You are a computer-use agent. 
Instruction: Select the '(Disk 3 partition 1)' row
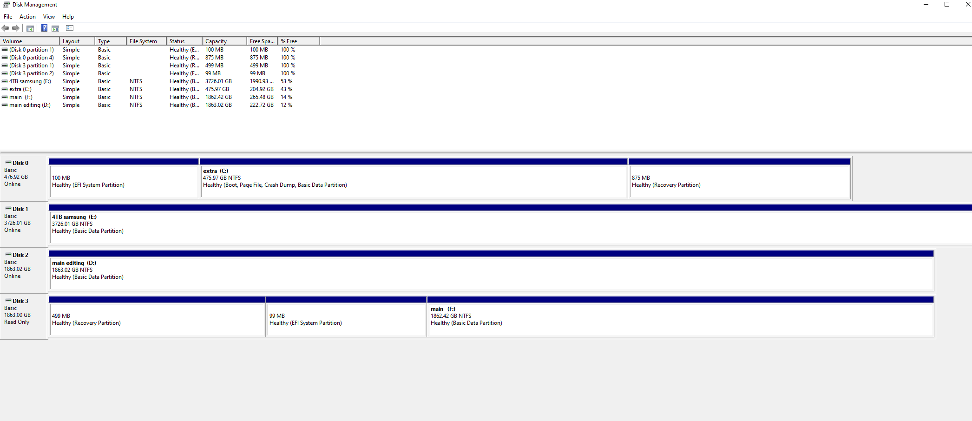click(160, 66)
